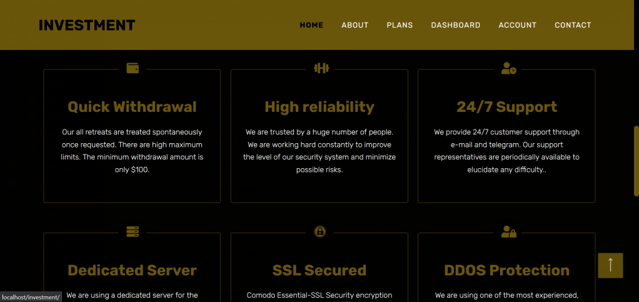
Task: Click the scroll-to-top arrow button
Action: click(x=610, y=265)
